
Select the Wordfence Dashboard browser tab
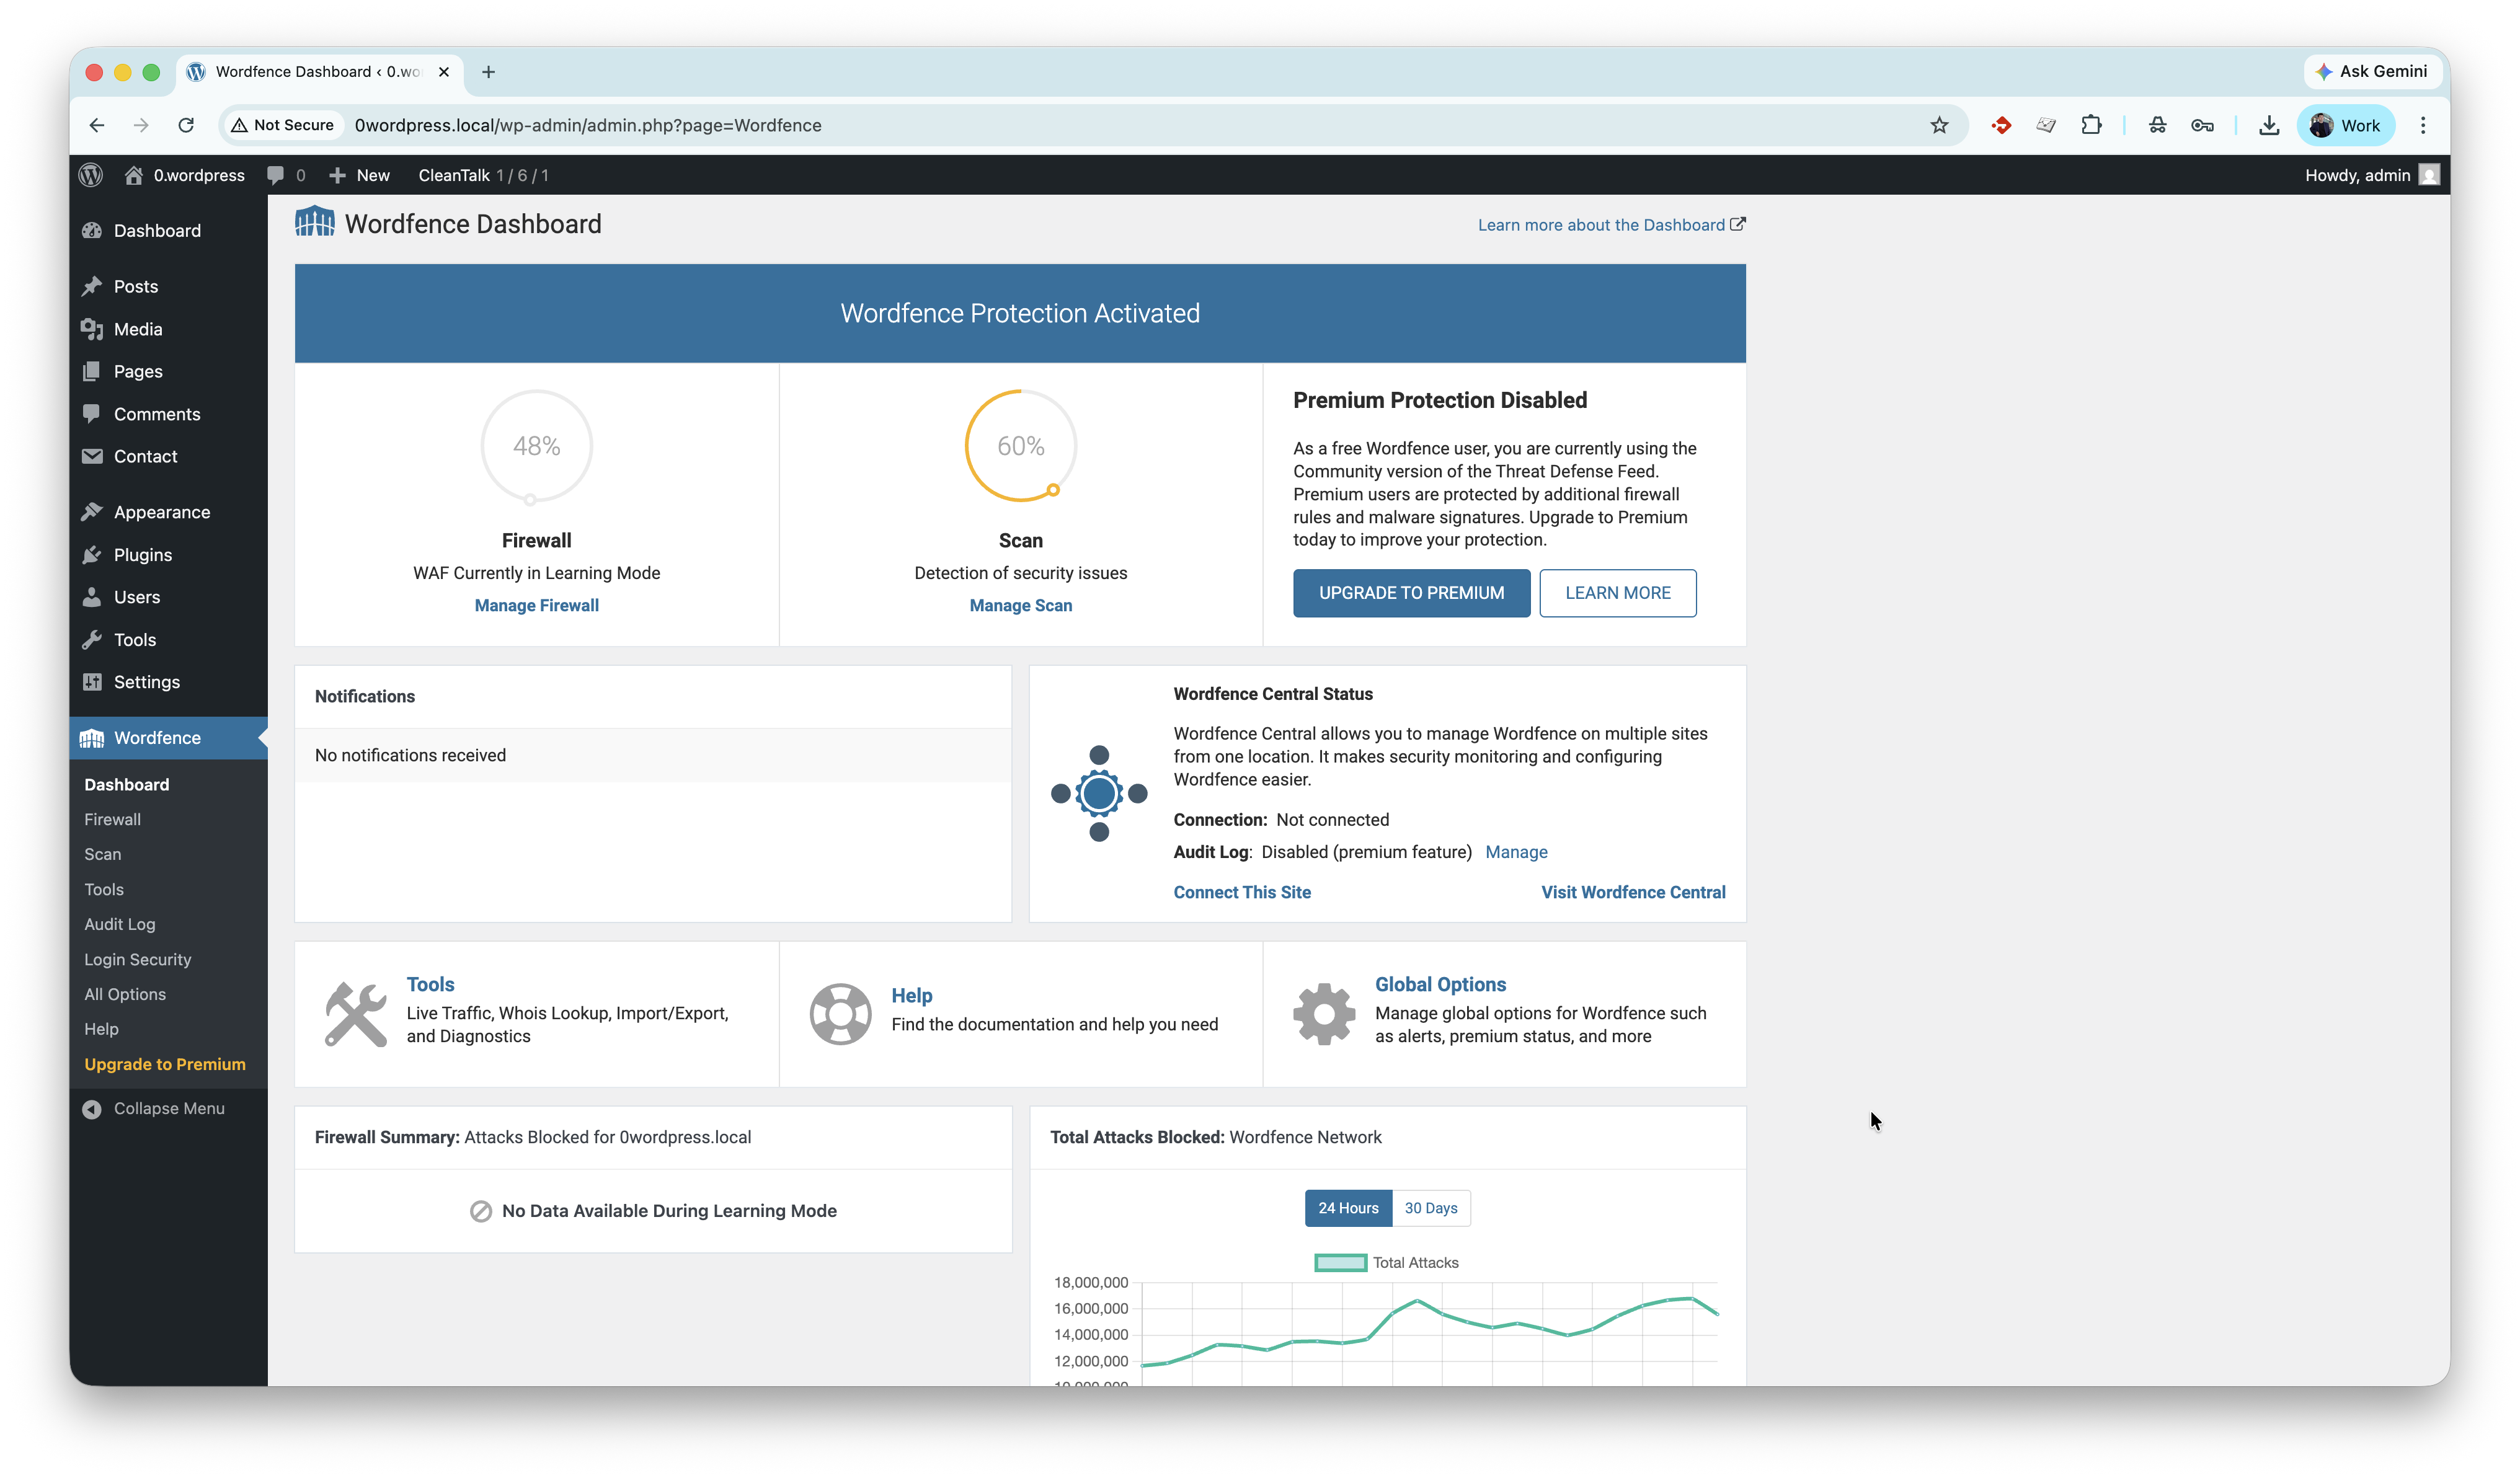pos(320,72)
